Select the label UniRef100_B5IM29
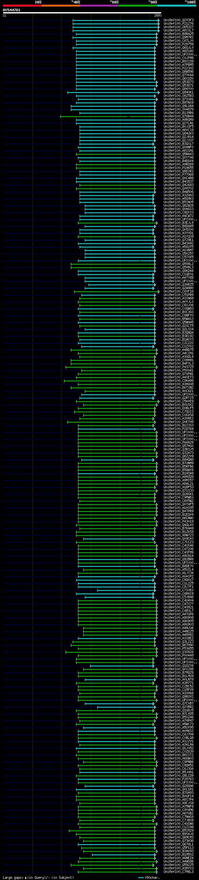199x880 pixels. coord(178,830)
